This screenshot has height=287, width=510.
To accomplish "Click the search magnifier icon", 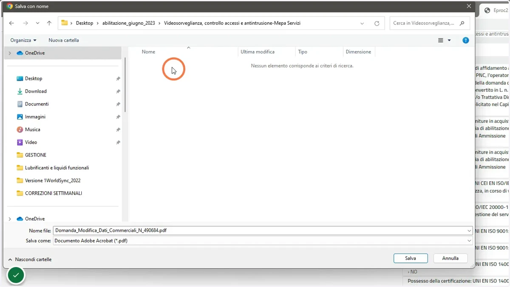I will [462, 23].
